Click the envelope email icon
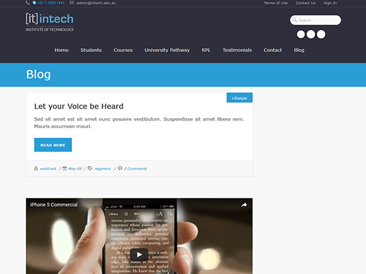The image size is (366, 274). coord(72,3)
